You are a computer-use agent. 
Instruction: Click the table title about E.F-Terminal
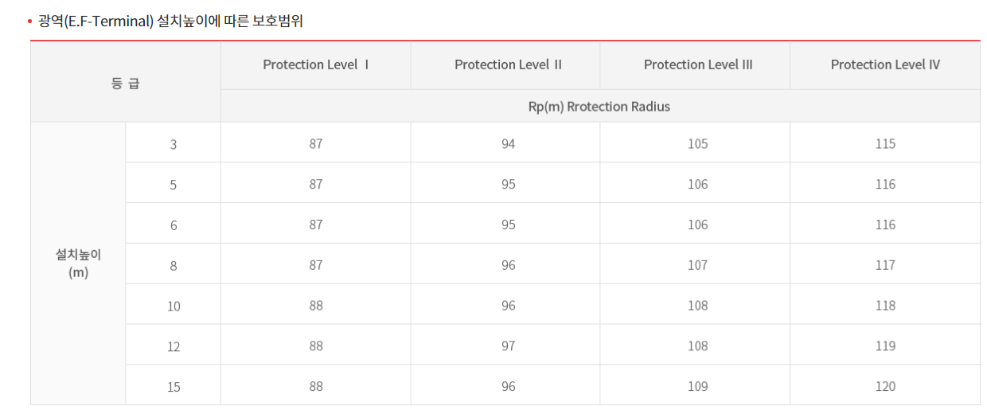coord(170,21)
